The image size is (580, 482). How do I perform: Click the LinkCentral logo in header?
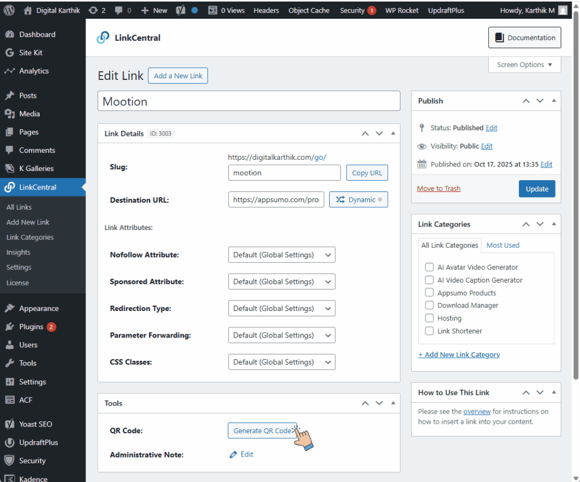pos(103,38)
